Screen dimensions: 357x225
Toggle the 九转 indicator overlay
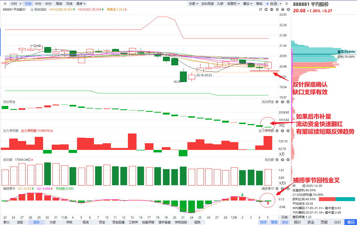[220, 4]
